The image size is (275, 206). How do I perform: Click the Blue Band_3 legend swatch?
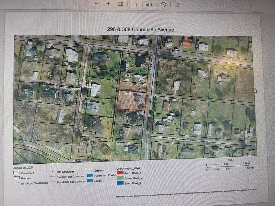pyautogui.click(x=120, y=183)
